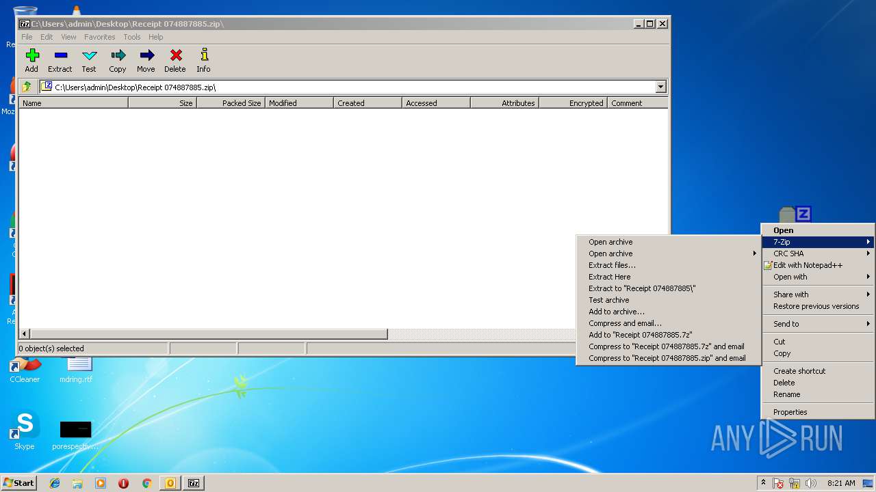
Task: Open Chrome from the taskbar
Action: pos(146,483)
